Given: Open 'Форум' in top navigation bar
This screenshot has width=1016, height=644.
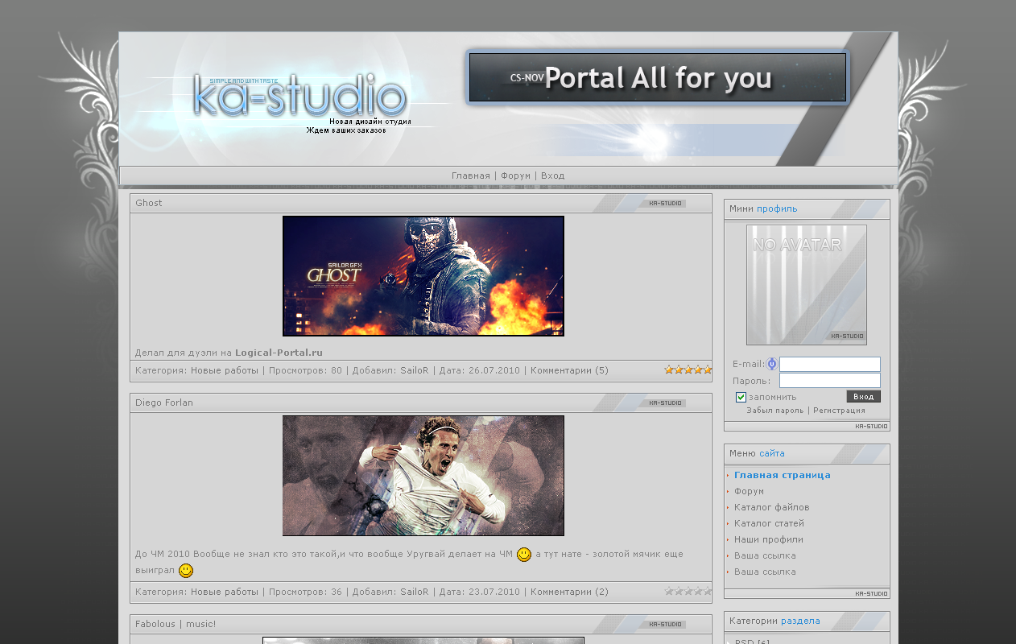Looking at the screenshot, I should point(515,175).
